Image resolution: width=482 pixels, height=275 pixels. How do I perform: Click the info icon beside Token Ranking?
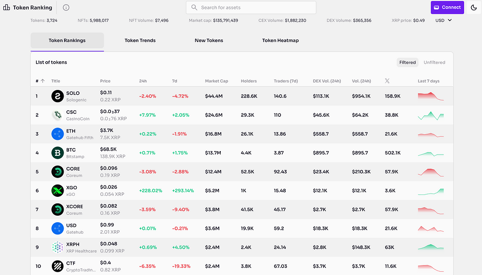(66, 8)
